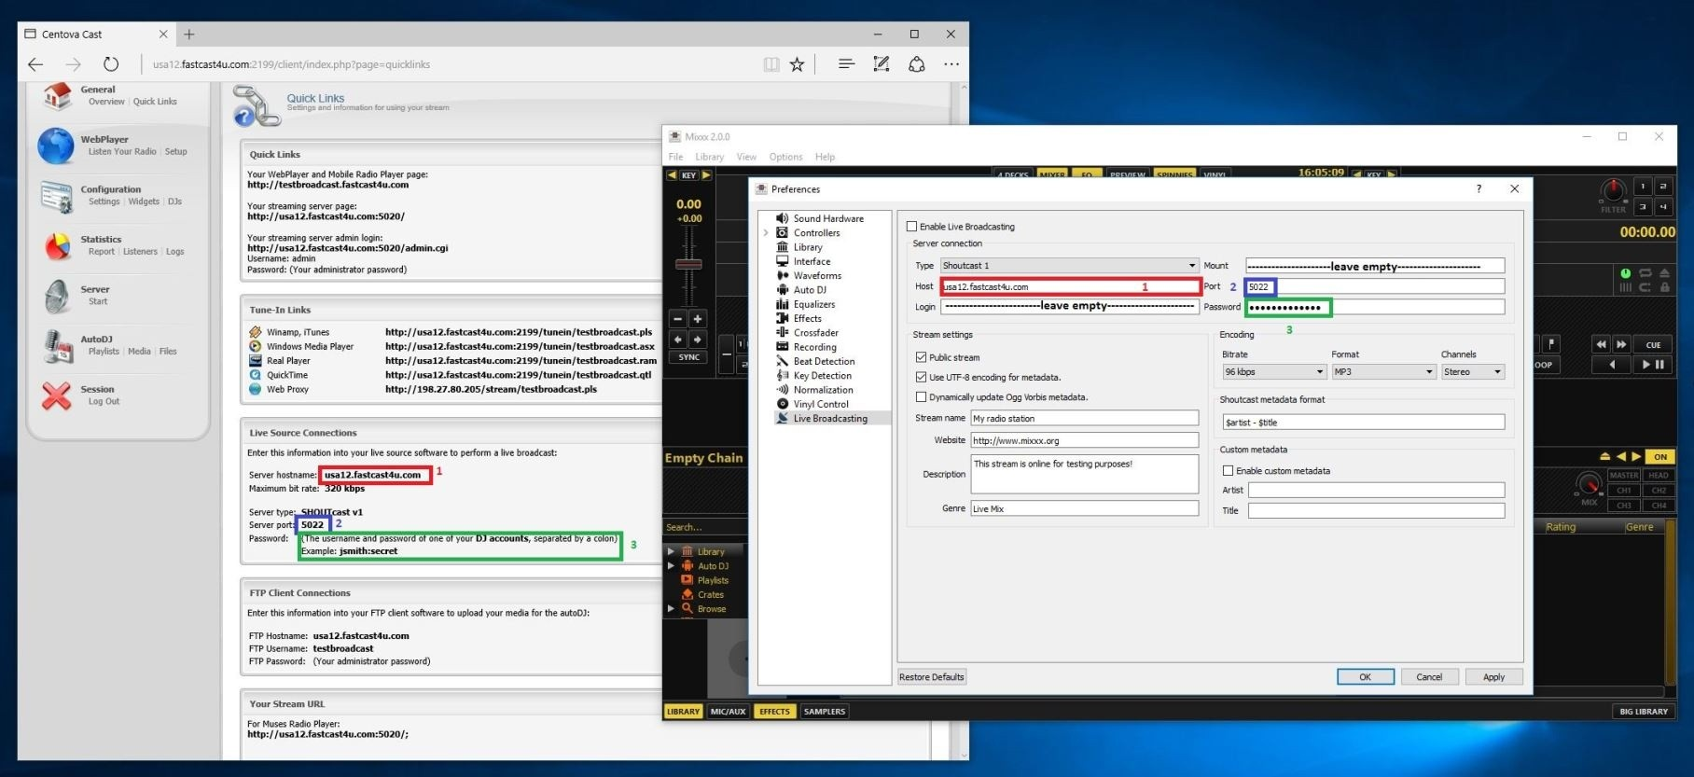Open Quick Links under General section
The image size is (1694, 777).
(155, 102)
